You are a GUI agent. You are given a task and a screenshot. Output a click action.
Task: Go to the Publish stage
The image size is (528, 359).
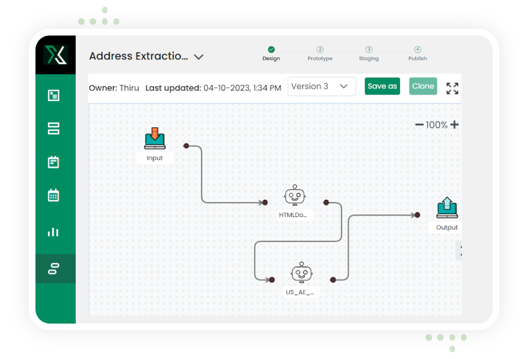(x=417, y=54)
